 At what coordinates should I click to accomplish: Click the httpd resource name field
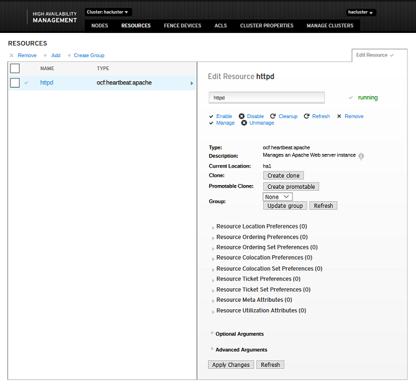[x=267, y=97]
